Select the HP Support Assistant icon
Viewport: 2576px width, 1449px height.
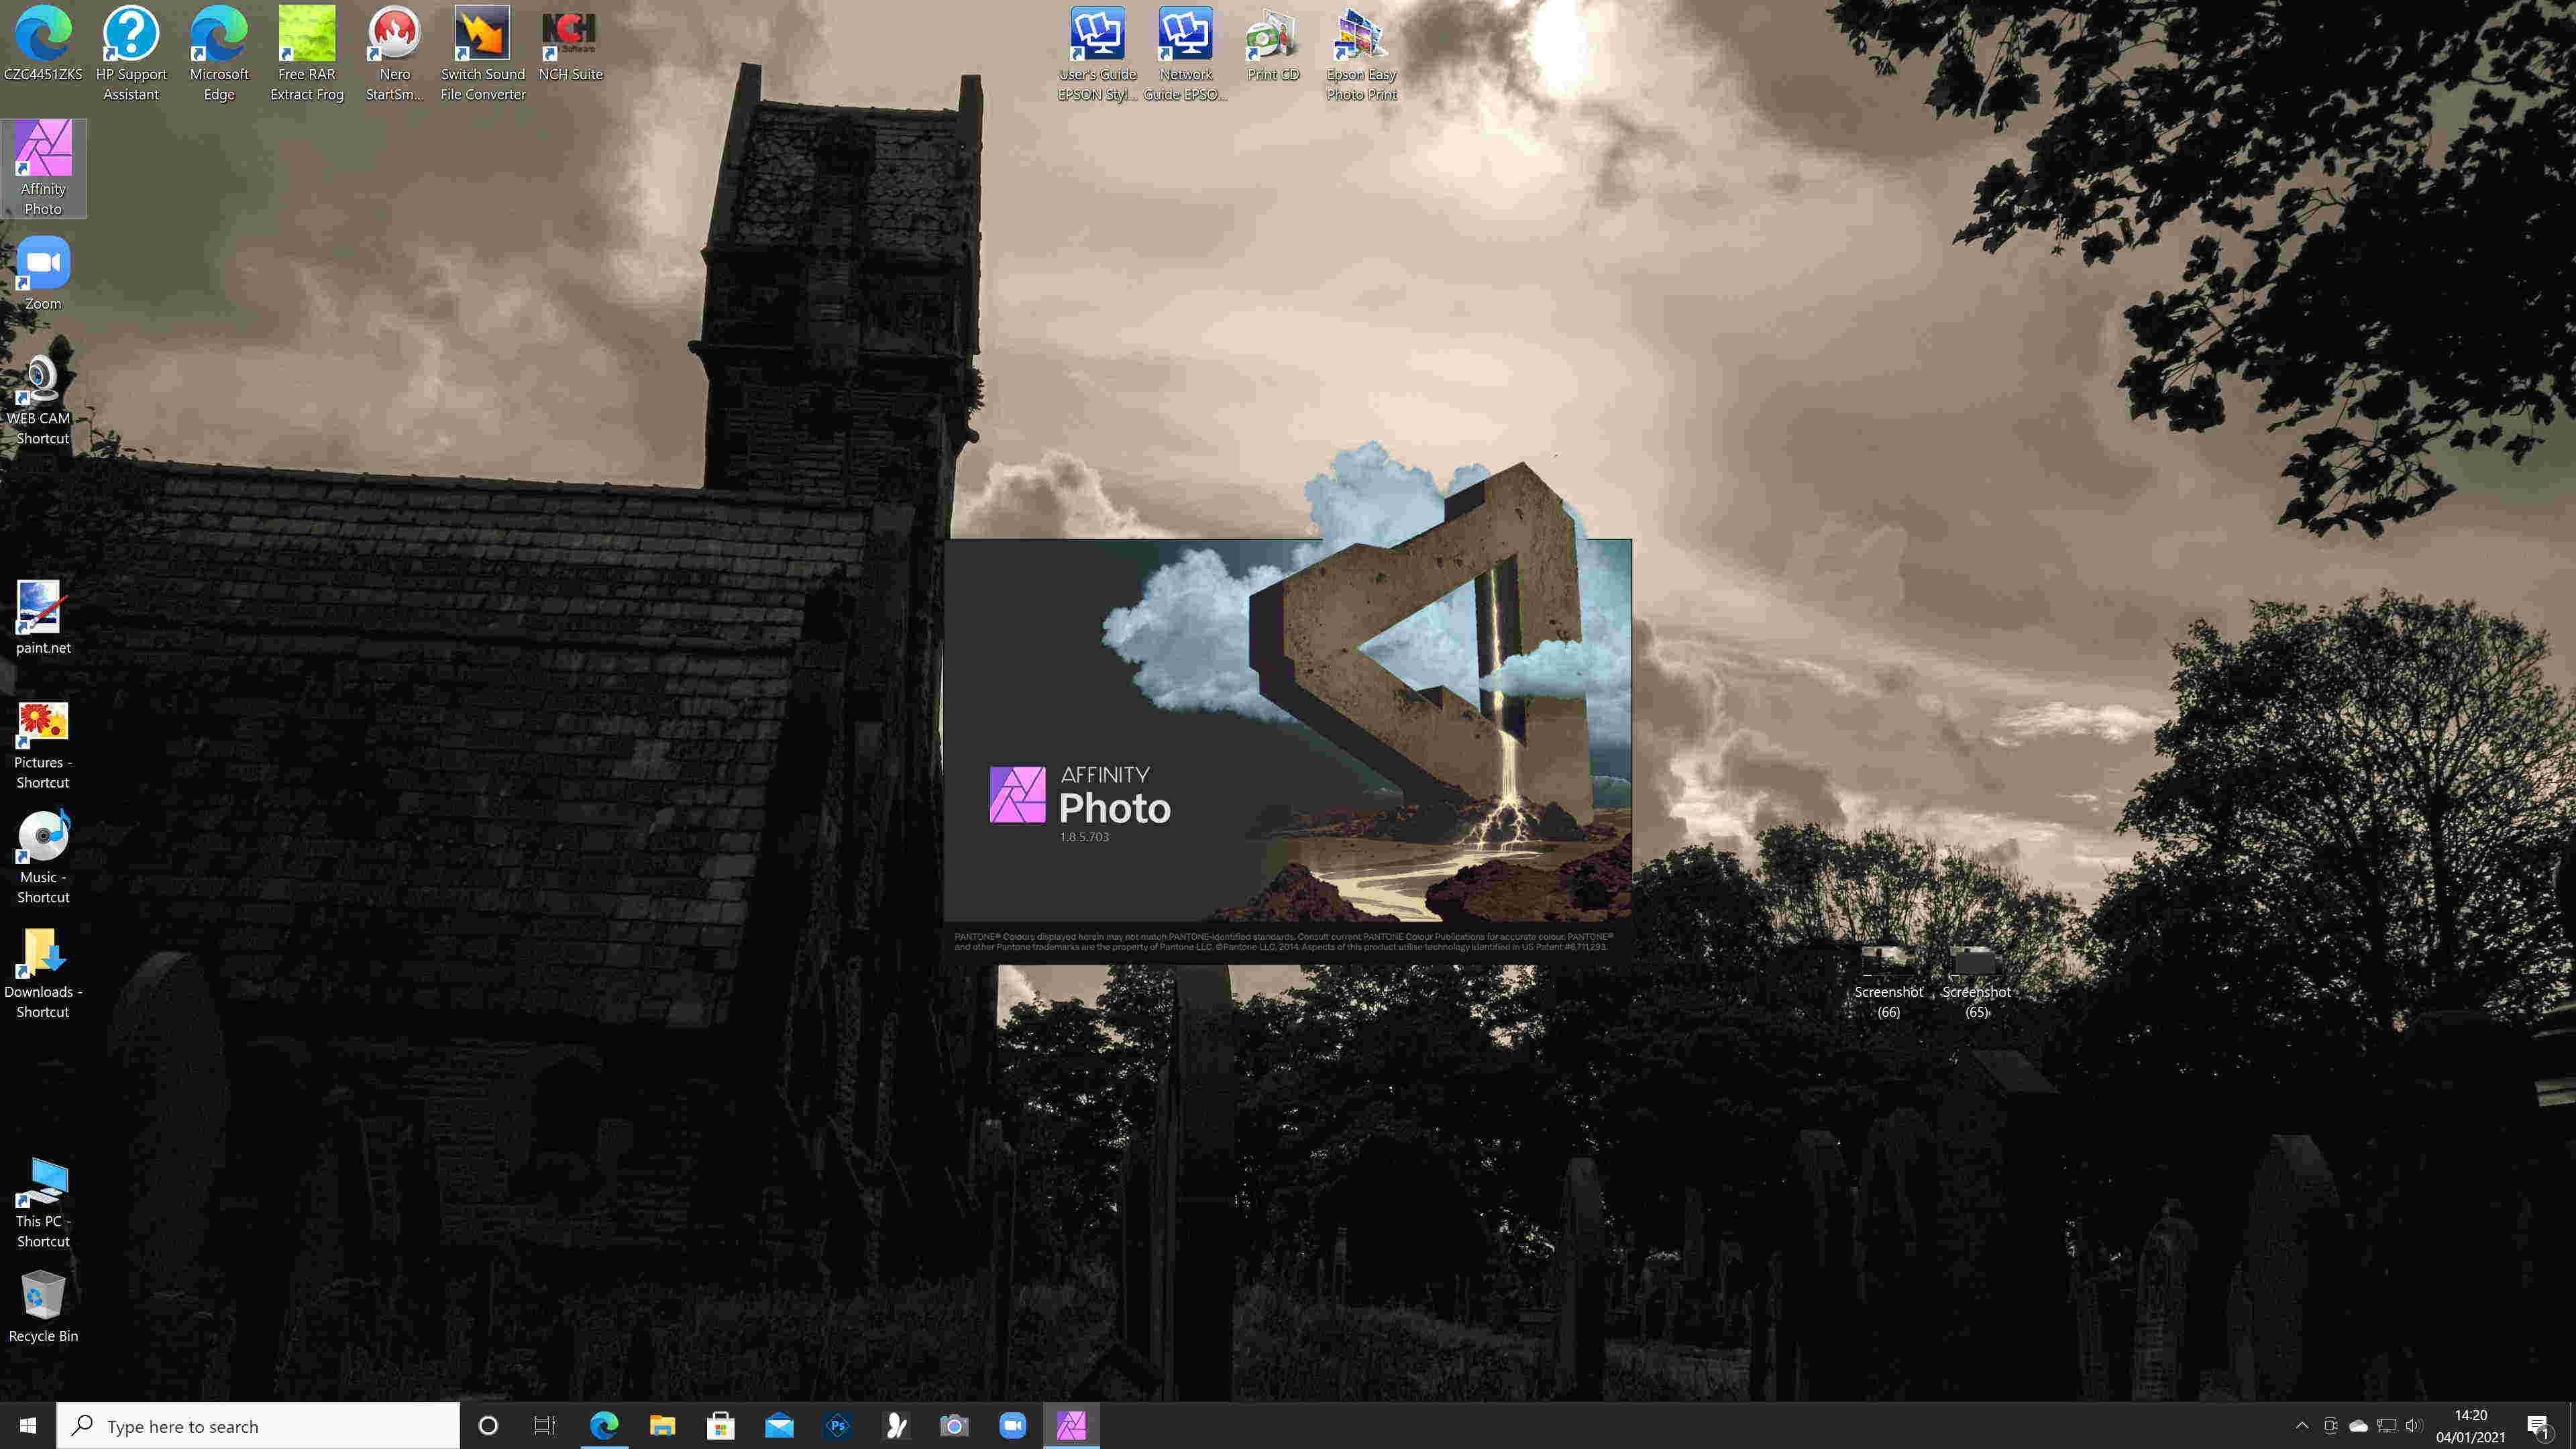(x=131, y=53)
